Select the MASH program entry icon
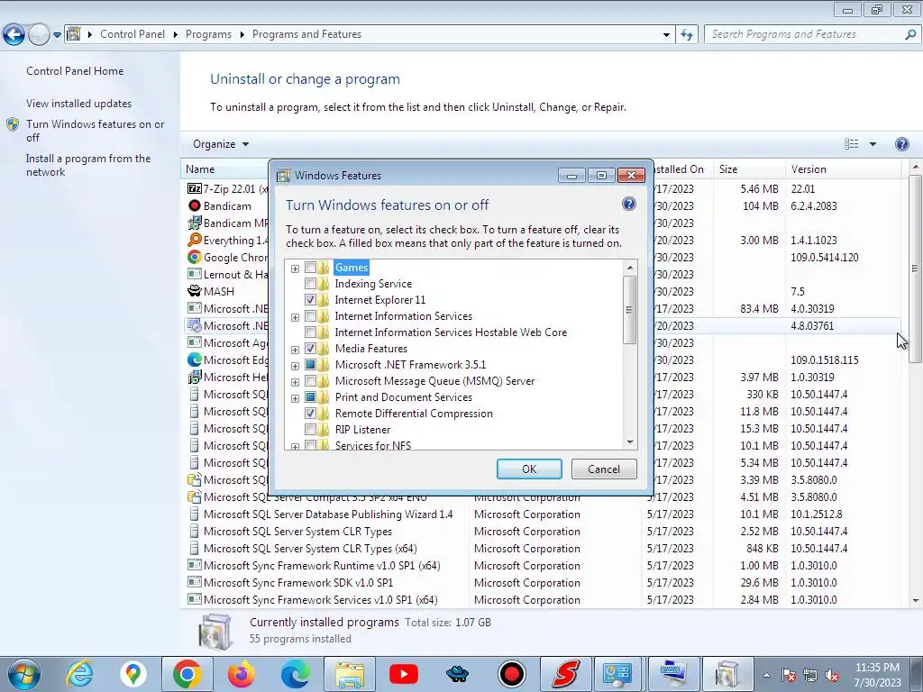 [x=195, y=291]
